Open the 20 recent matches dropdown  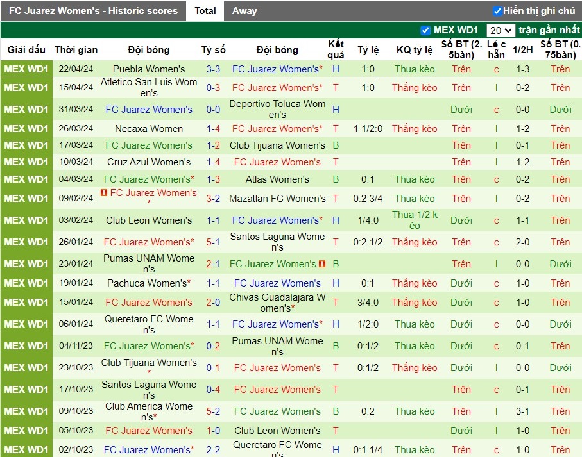pos(501,30)
